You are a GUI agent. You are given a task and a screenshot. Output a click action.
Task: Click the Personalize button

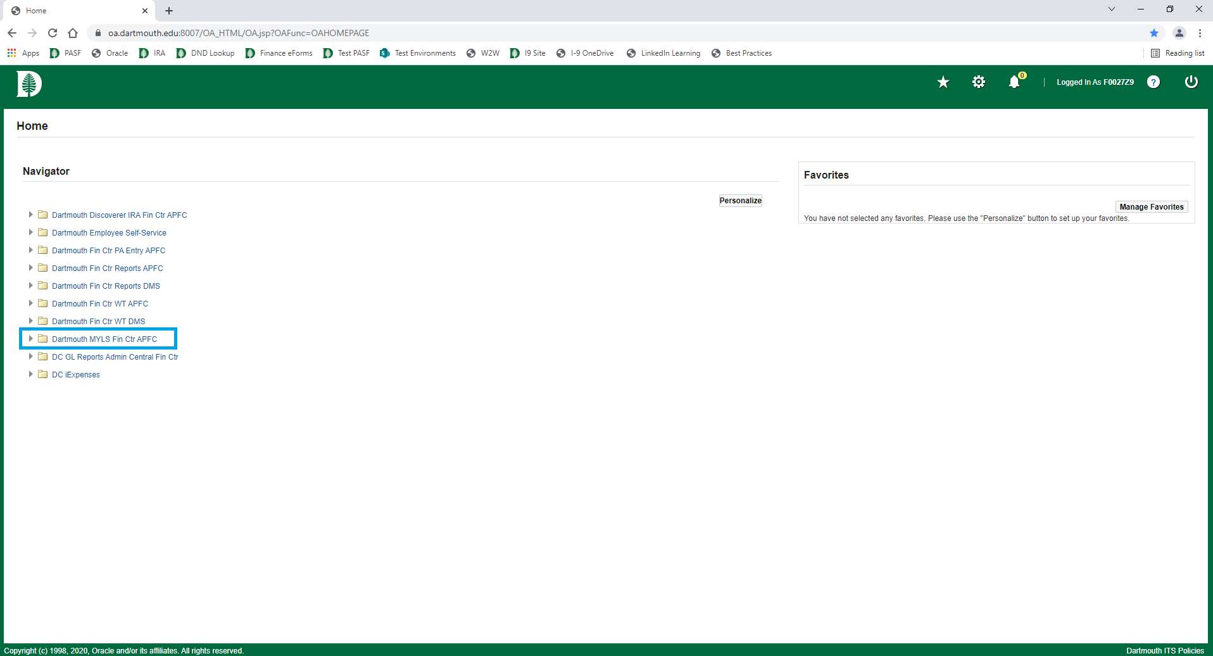click(740, 201)
